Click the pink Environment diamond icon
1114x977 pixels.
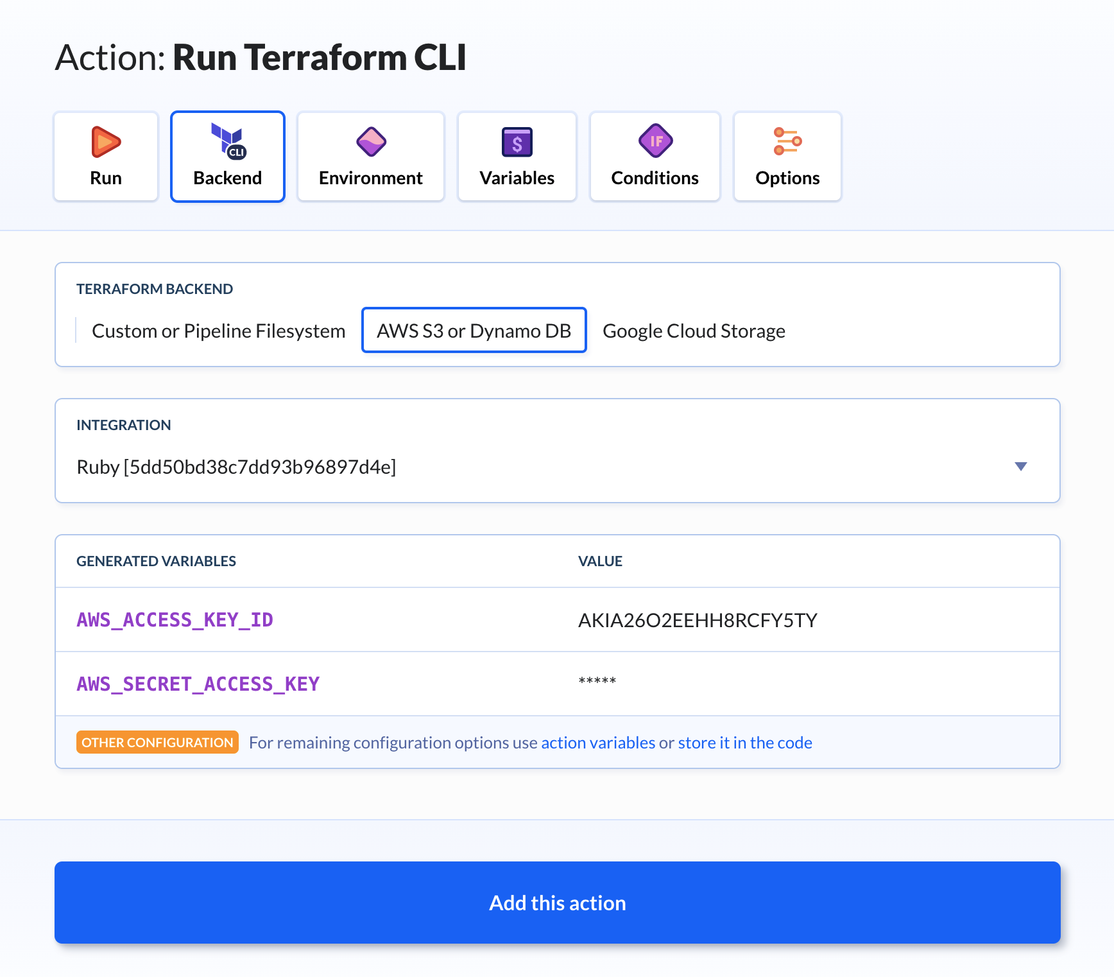coord(371,142)
